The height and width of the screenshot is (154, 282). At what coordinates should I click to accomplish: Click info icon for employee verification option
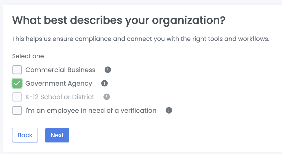point(169,110)
